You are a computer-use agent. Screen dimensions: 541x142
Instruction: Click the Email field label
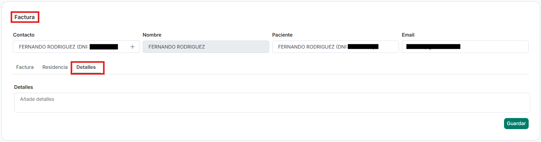(x=408, y=35)
